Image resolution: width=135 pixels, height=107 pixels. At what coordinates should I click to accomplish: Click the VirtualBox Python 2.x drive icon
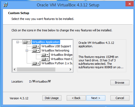click(x=35, y=63)
